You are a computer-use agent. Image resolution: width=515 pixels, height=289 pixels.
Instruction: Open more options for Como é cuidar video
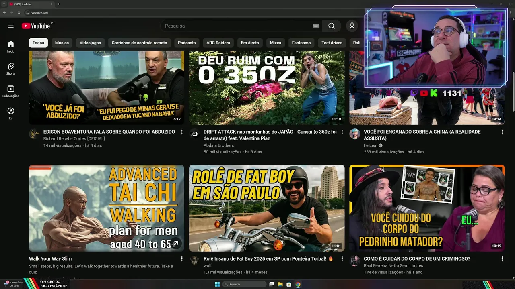tap(502, 259)
